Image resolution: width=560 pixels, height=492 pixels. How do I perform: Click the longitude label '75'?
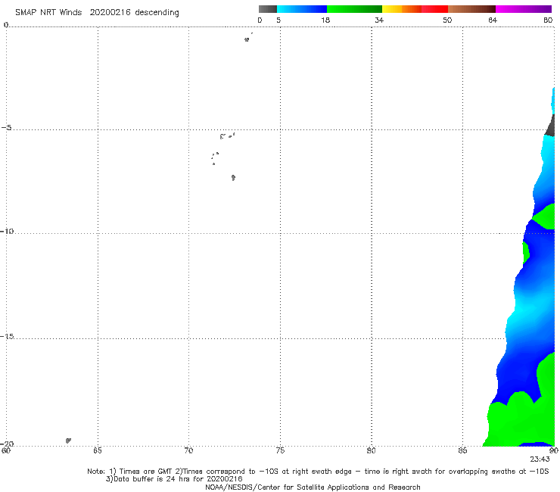tap(280, 450)
